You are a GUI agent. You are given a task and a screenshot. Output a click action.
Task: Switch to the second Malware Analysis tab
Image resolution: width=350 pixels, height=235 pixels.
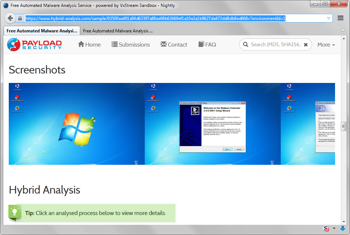(118, 31)
